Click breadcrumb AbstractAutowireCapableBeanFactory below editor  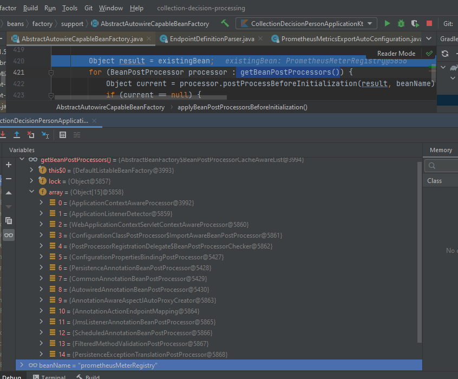tap(110, 107)
